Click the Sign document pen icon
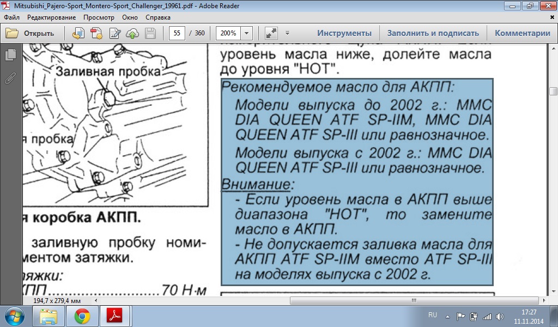Image resolution: width=558 pixels, height=327 pixels. click(115, 33)
